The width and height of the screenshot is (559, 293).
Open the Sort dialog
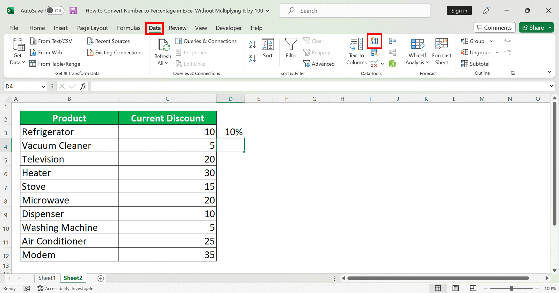point(267,48)
